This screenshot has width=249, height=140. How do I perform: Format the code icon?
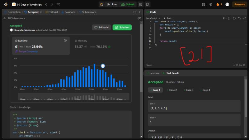tap(224, 18)
